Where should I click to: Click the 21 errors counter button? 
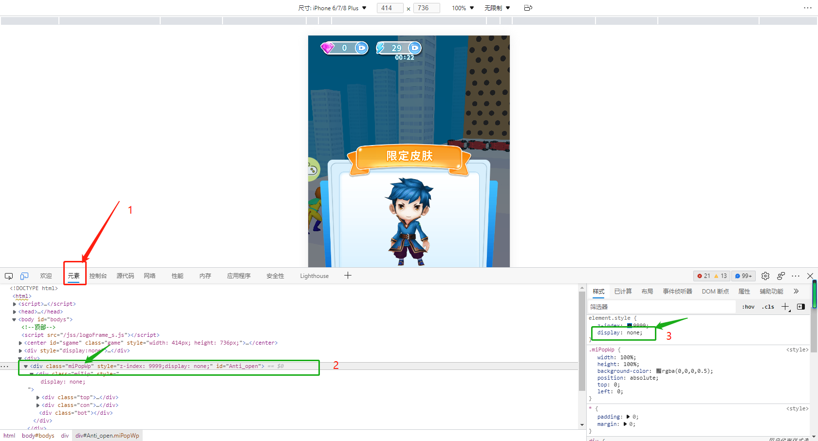coord(704,276)
